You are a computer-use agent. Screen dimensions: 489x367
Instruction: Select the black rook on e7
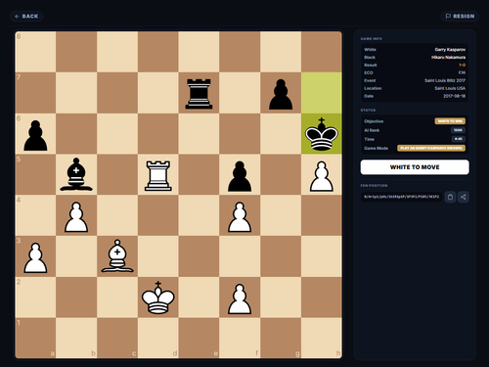[x=199, y=93]
